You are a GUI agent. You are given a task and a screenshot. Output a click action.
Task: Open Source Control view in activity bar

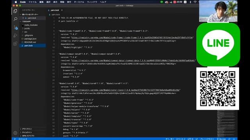(x=15, y=27)
